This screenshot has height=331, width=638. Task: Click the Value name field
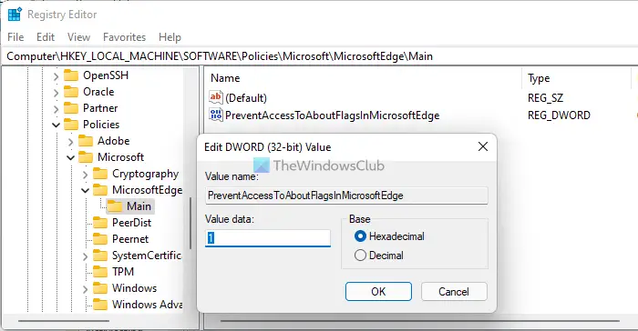[346, 196]
